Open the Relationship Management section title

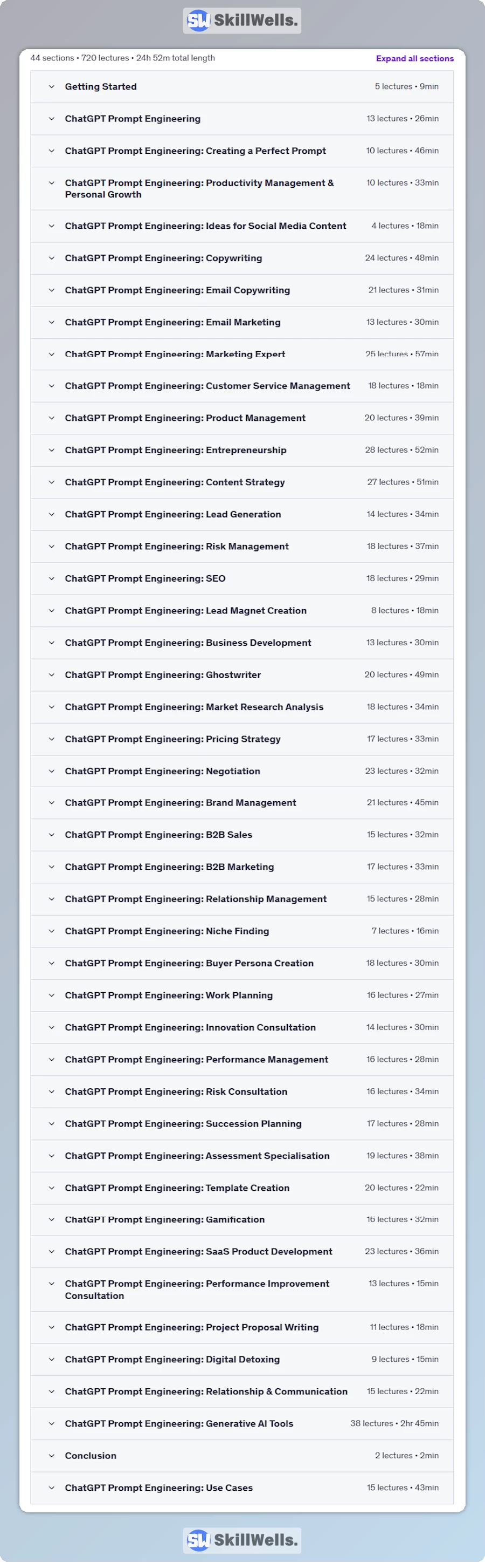click(196, 899)
